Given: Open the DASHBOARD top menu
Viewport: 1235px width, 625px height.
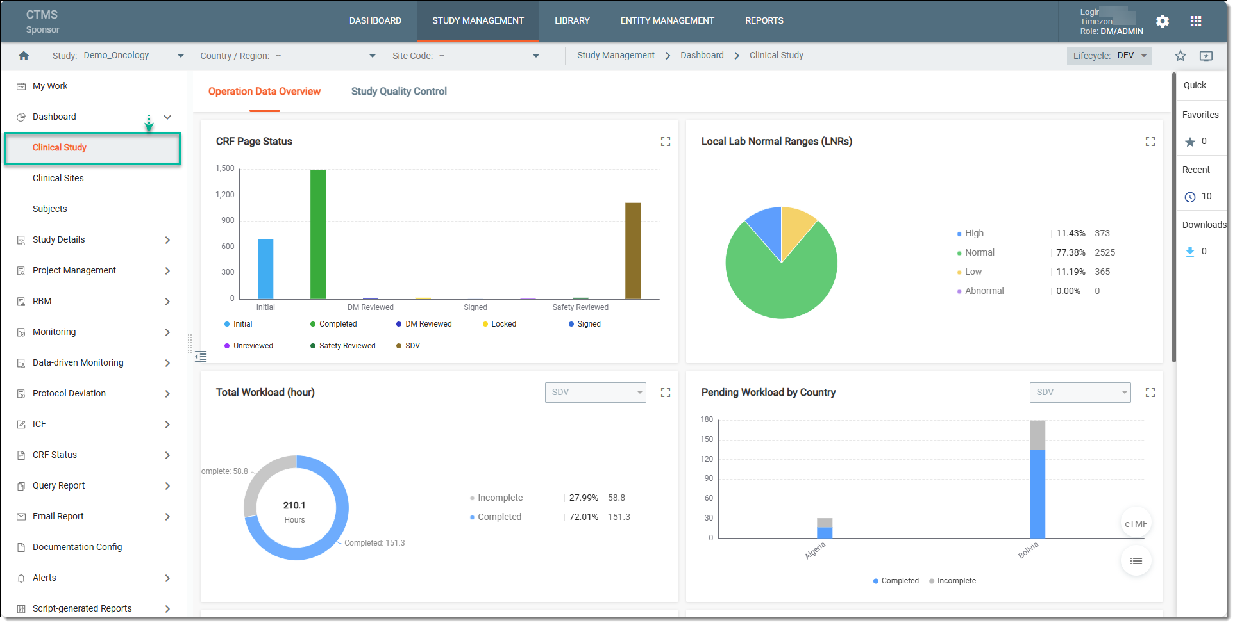Looking at the screenshot, I should pos(376,21).
